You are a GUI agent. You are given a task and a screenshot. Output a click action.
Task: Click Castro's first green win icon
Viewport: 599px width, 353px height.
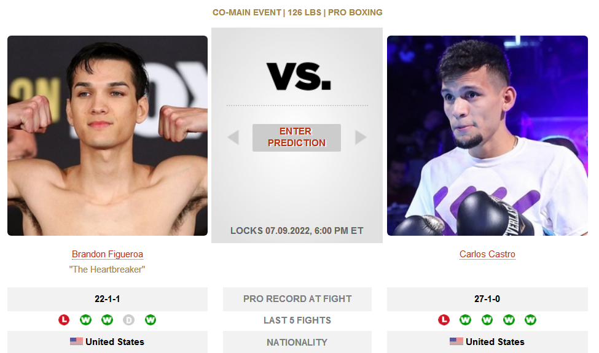[x=465, y=320]
